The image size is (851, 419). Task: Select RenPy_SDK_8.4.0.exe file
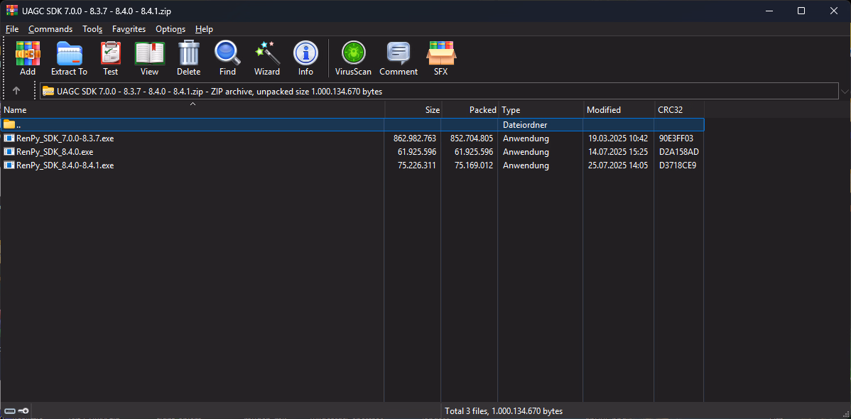coord(55,152)
